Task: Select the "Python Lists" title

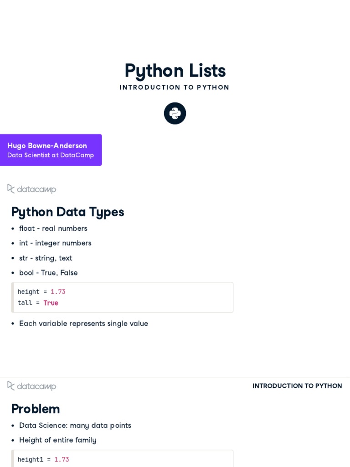Action: [175, 71]
